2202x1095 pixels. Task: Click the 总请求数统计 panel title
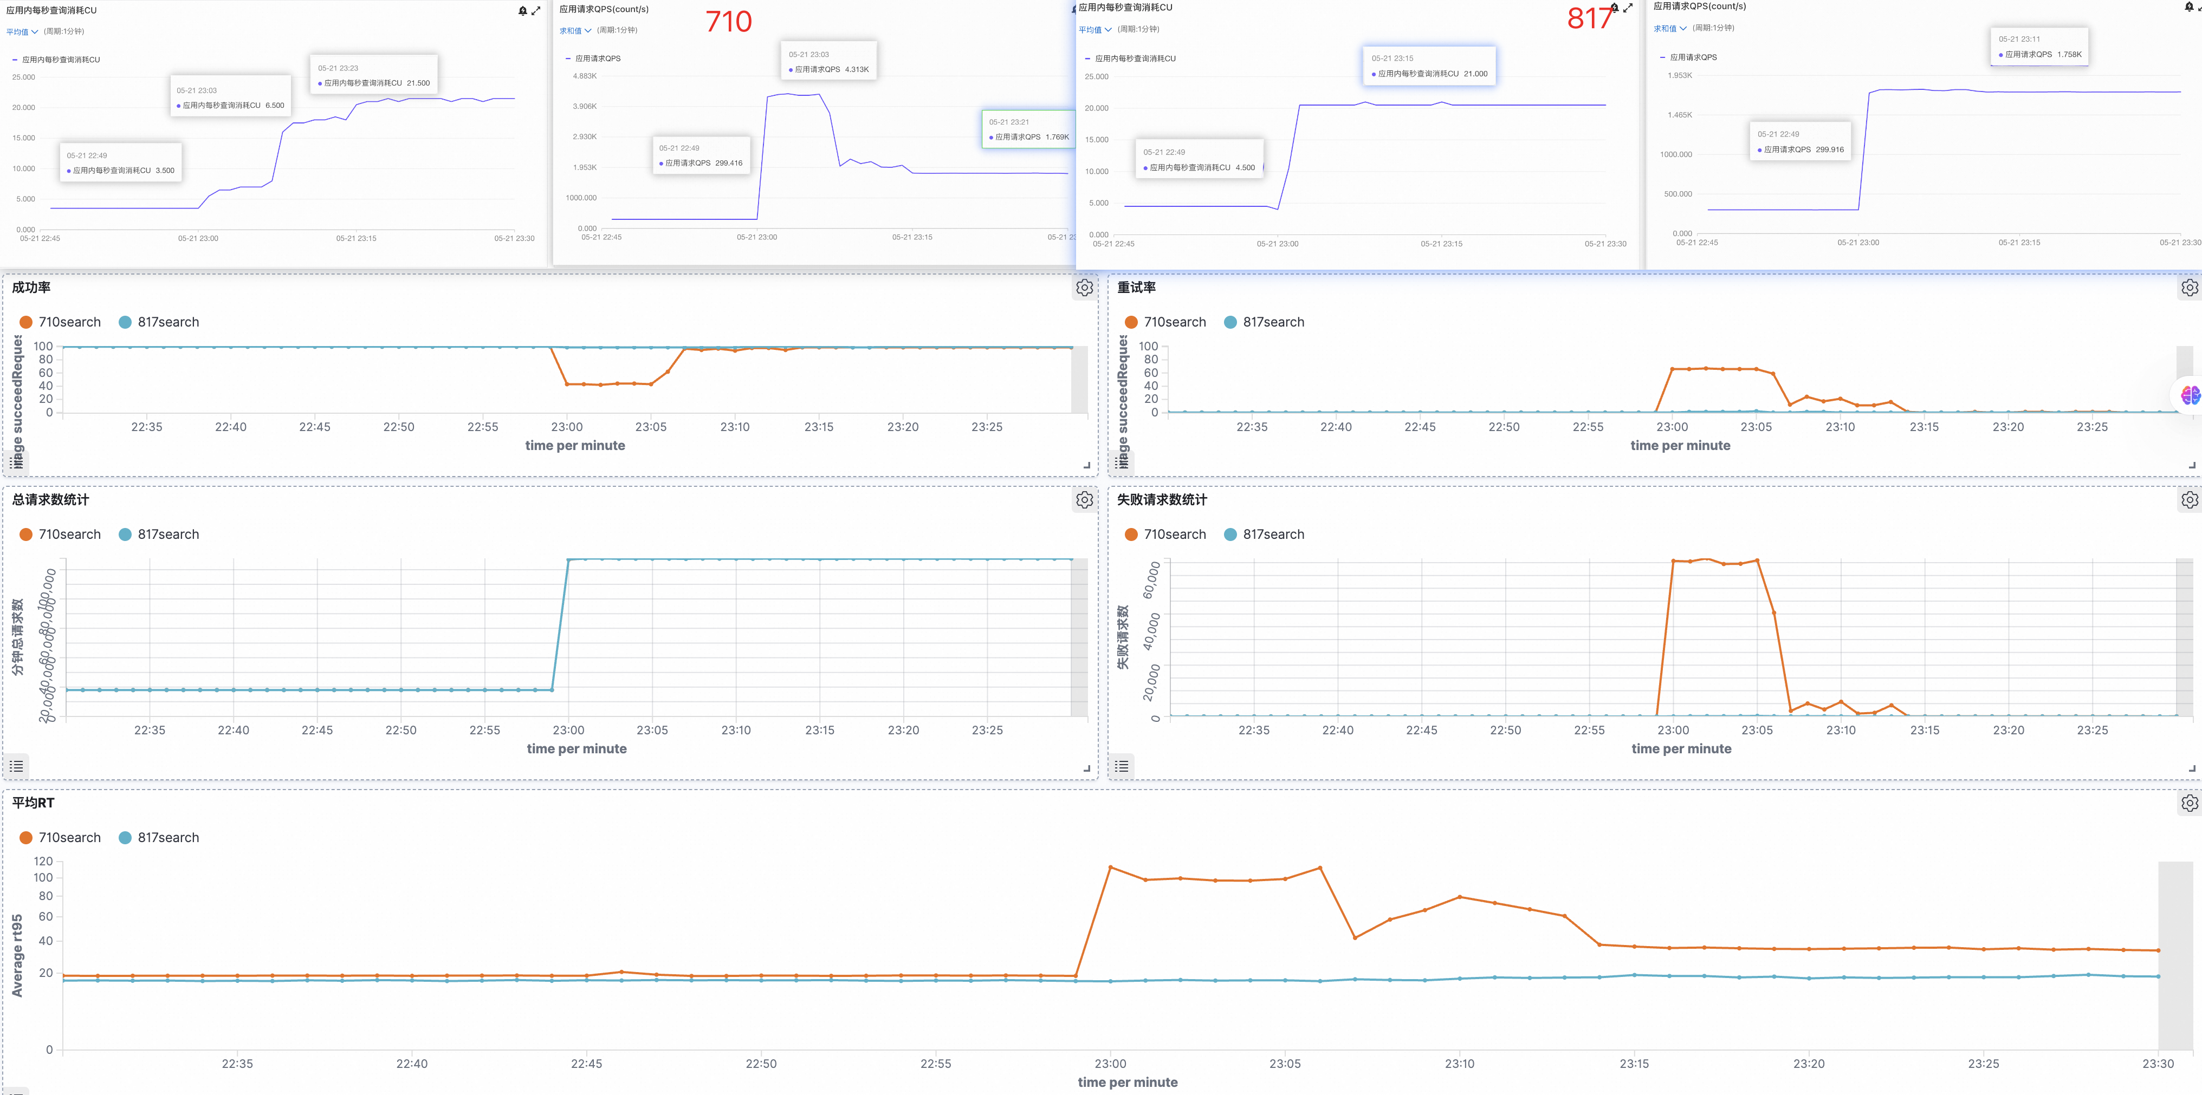pyautogui.click(x=50, y=500)
